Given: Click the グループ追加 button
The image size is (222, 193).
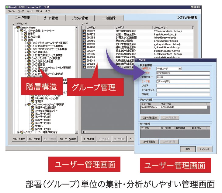Looking at the screenshot, I should click(19, 139).
